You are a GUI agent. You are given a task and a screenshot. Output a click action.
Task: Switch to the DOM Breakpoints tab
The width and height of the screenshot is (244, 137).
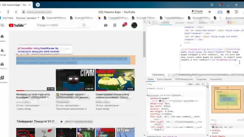tap(184, 79)
